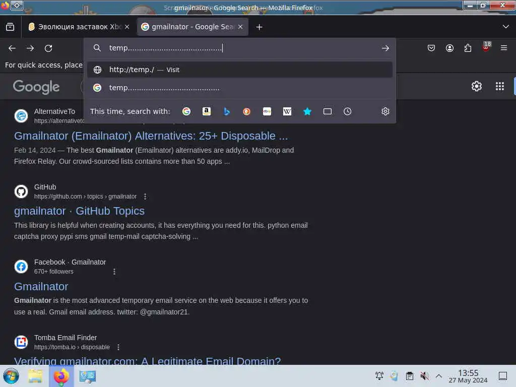Image resolution: width=516 pixels, height=387 pixels.
Task: Open more options for Facebook Gmailnator result
Action: coord(114,272)
